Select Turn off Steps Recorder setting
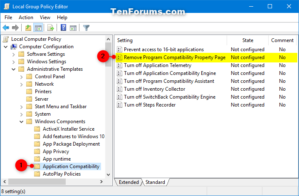 pos(150,105)
